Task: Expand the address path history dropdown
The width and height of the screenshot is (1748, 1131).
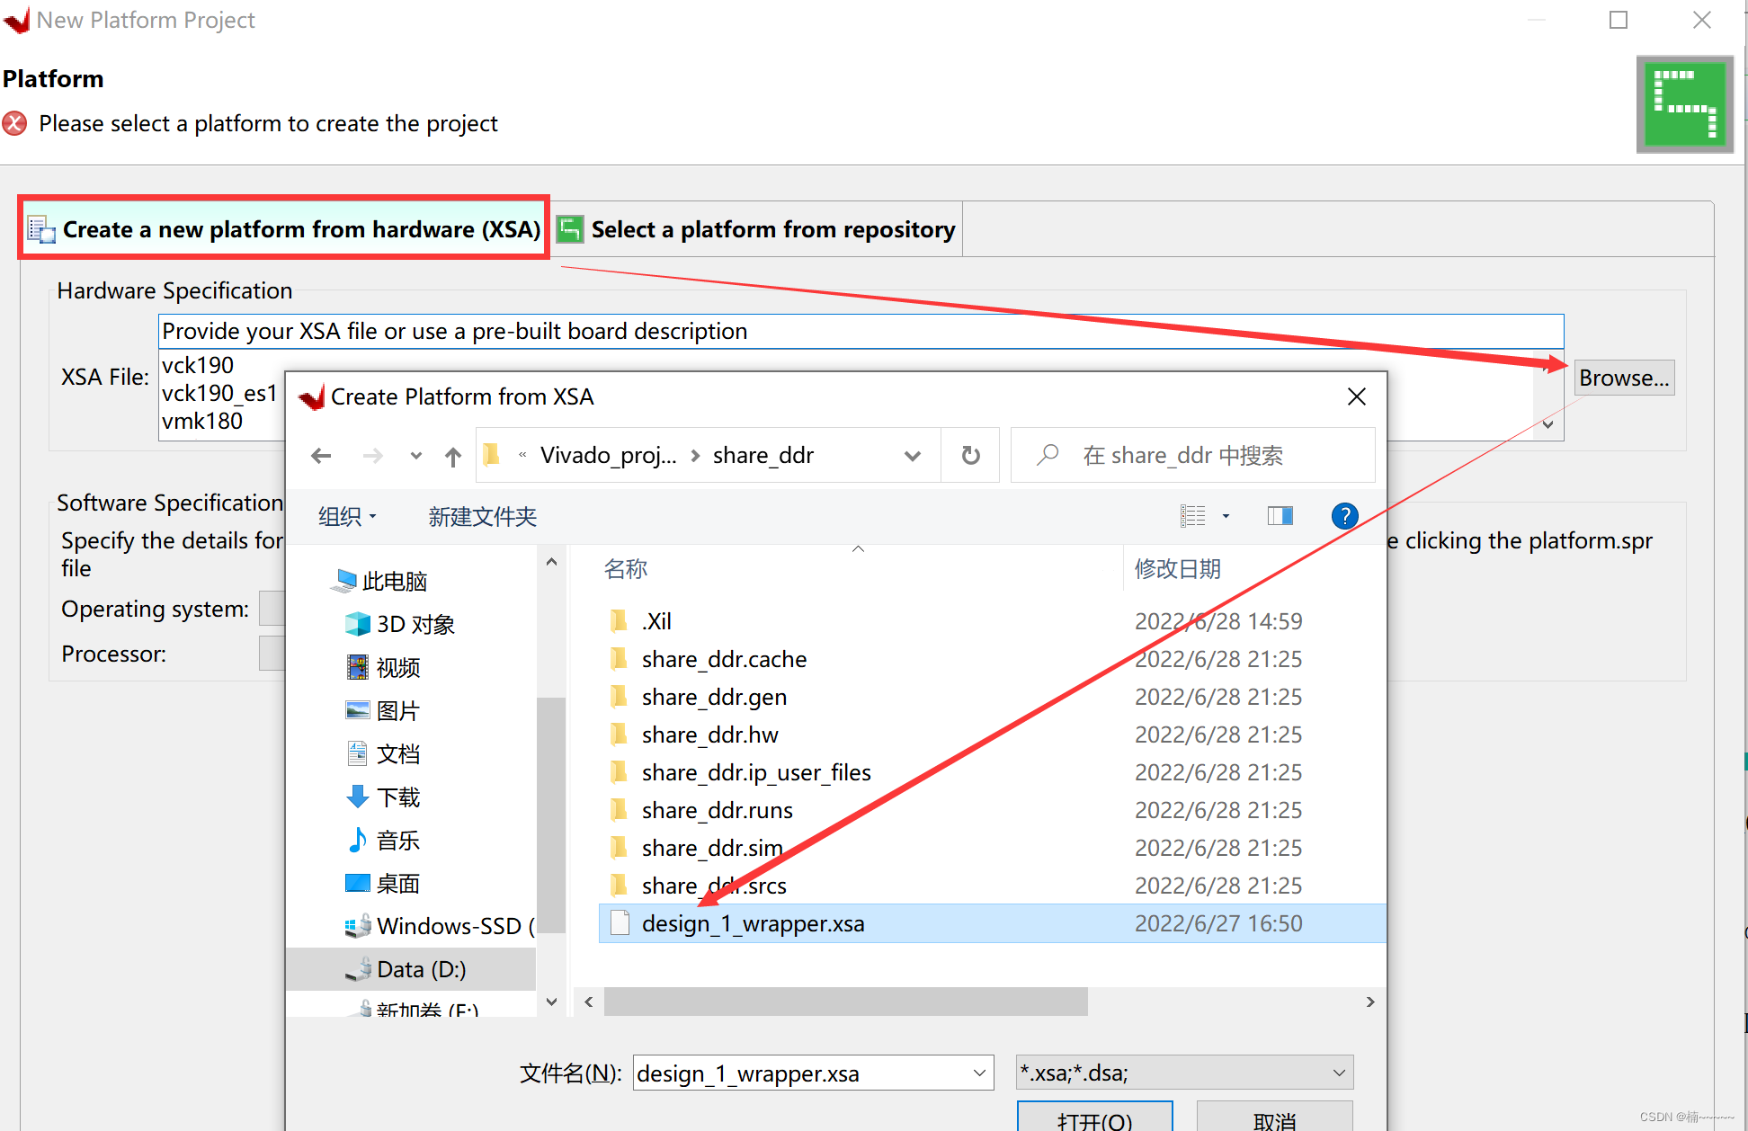Action: click(912, 456)
